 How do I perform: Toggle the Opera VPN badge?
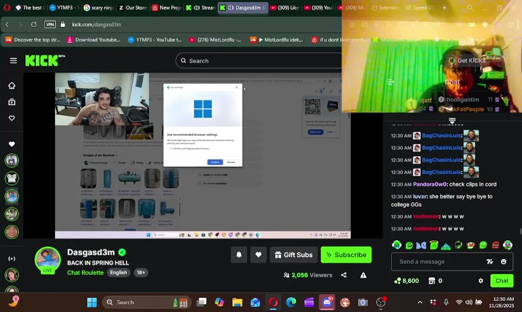coord(50,24)
